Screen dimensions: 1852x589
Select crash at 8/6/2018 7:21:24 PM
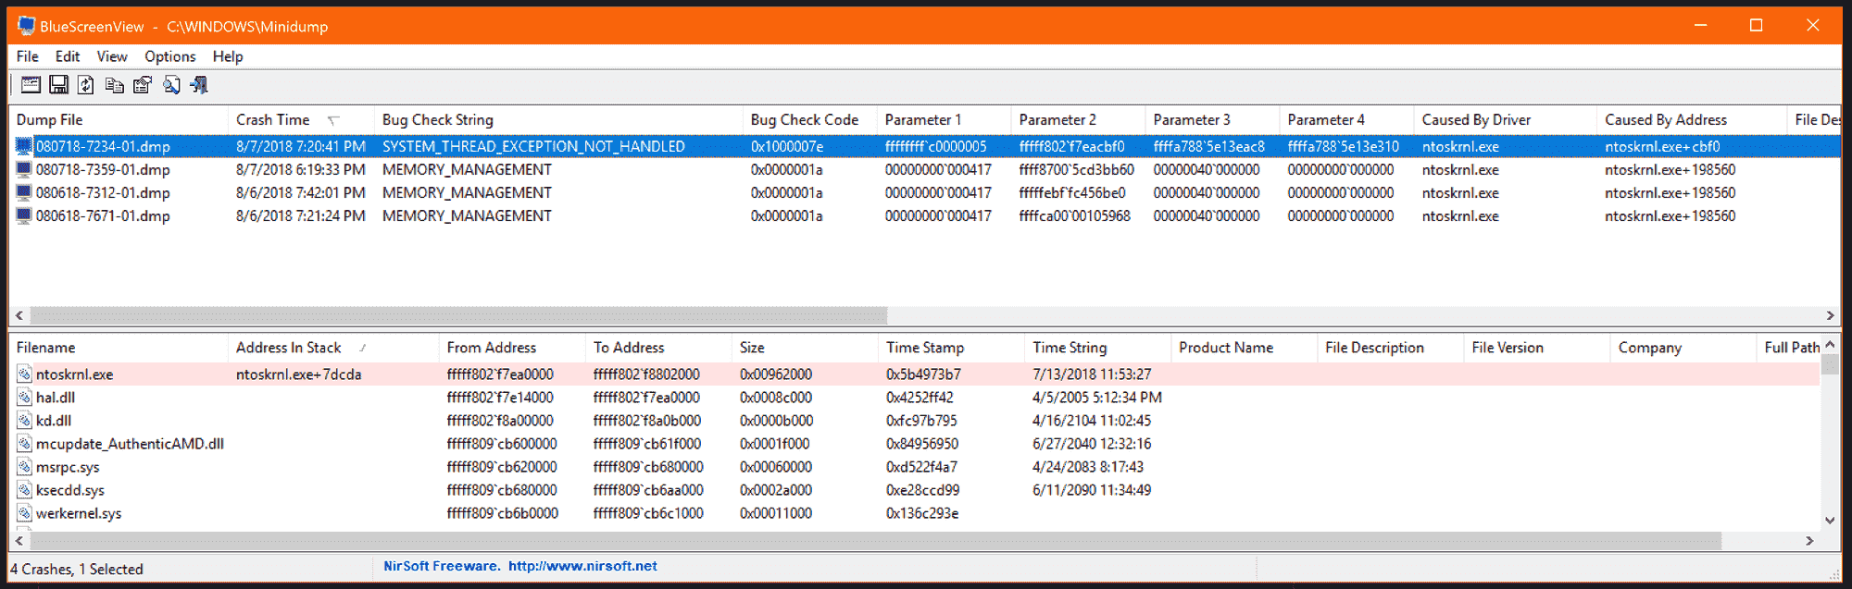(301, 215)
